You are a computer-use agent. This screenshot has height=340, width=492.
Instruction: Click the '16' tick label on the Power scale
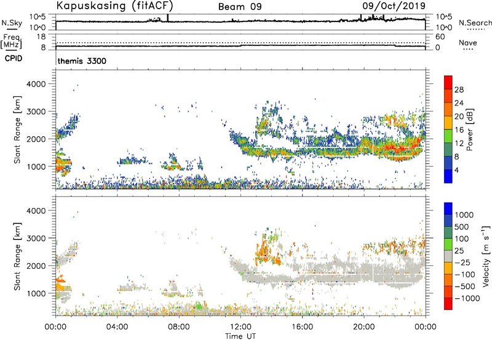(x=459, y=130)
